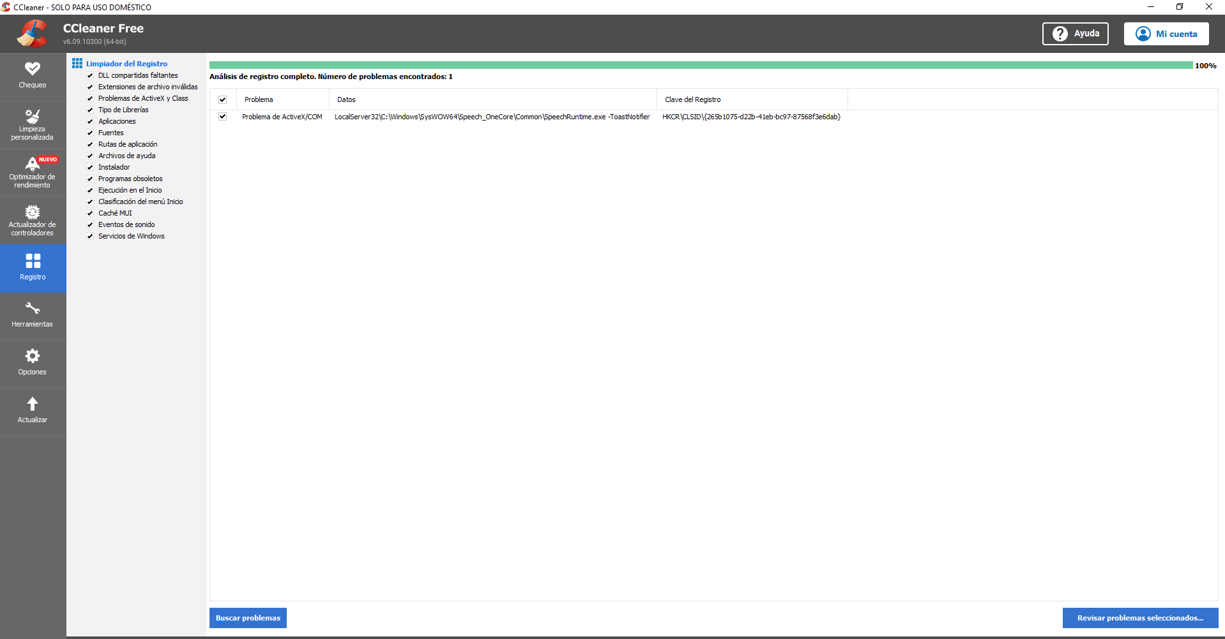Image resolution: width=1225 pixels, height=639 pixels.
Task: Click the NUEVO badge on Optimizador
Action: (48, 159)
